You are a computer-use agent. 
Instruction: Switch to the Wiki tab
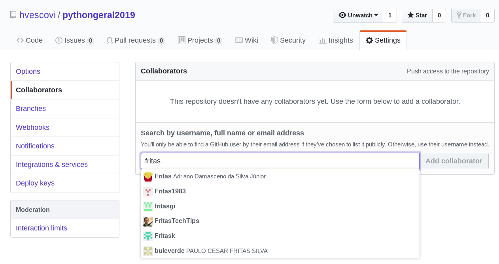point(247,40)
